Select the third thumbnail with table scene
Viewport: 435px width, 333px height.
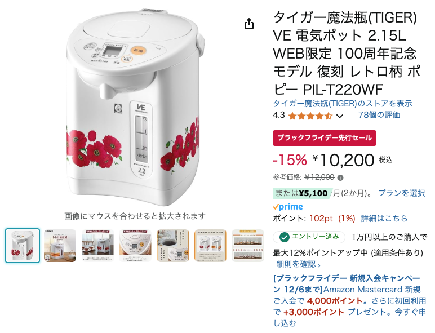pos(97,246)
